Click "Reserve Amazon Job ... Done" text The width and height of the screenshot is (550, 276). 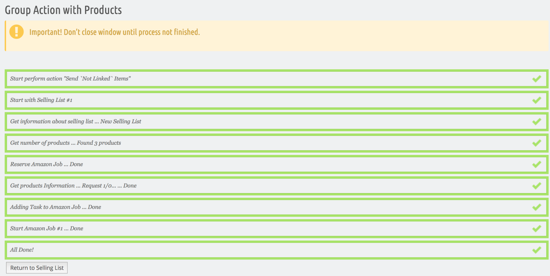[46, 164]
